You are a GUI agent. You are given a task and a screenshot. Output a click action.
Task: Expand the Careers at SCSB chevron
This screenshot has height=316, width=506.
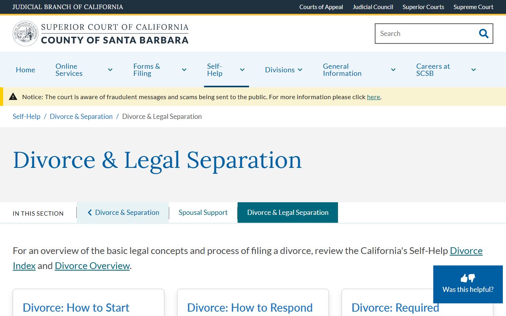coord(474,70)
